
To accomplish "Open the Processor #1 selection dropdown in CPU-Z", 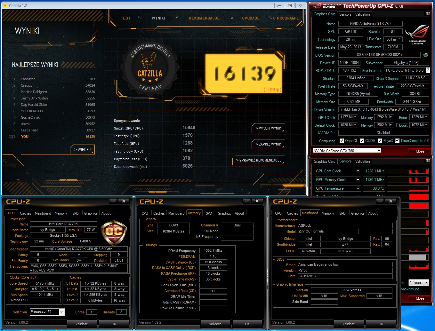I will (x=62, y=312).
